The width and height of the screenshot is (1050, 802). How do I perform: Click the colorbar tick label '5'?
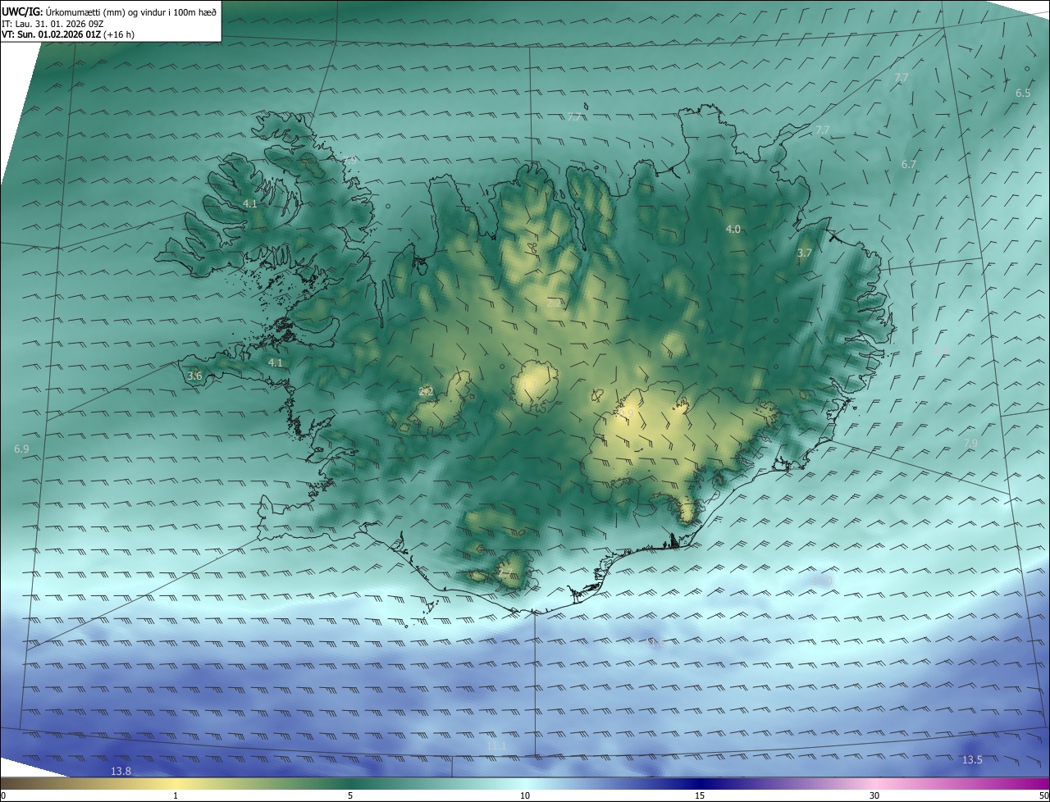point(350,795)
